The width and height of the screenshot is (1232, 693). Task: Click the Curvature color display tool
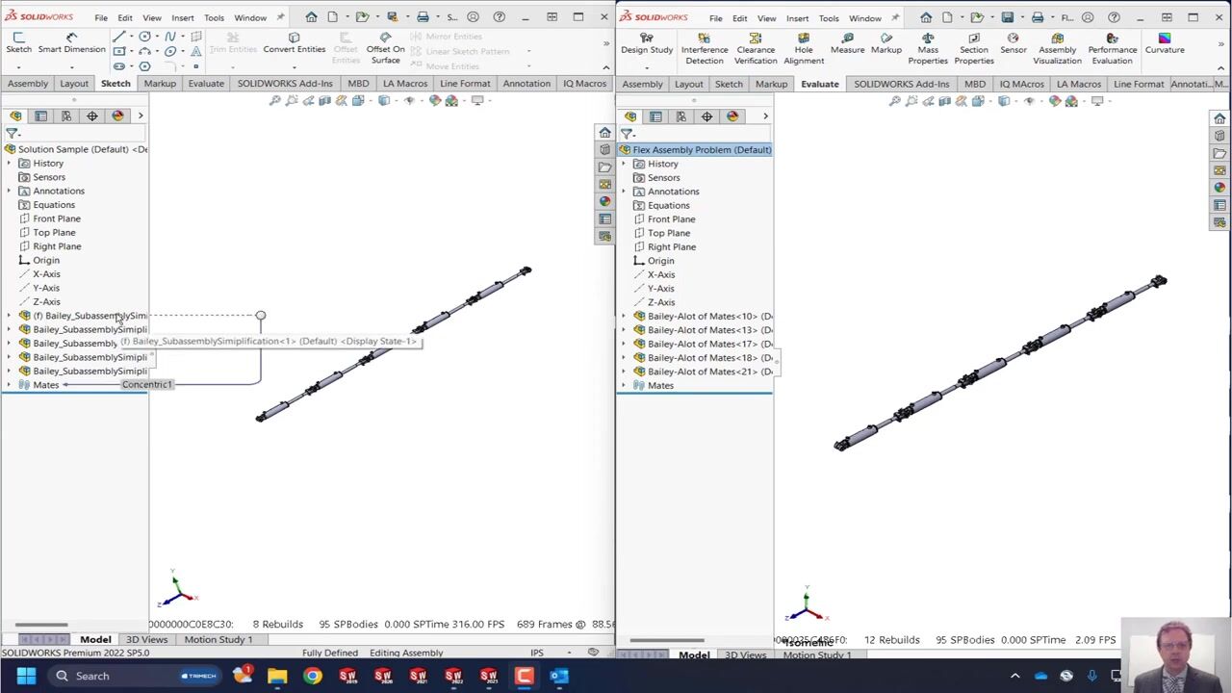1165,43
